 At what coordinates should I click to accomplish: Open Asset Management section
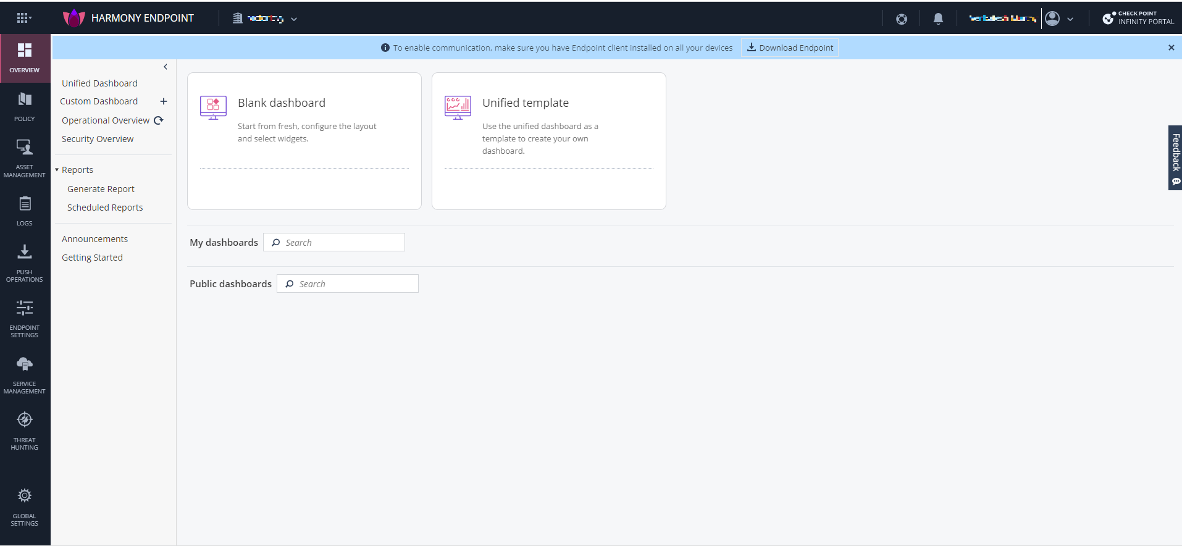tap(25, 158)
